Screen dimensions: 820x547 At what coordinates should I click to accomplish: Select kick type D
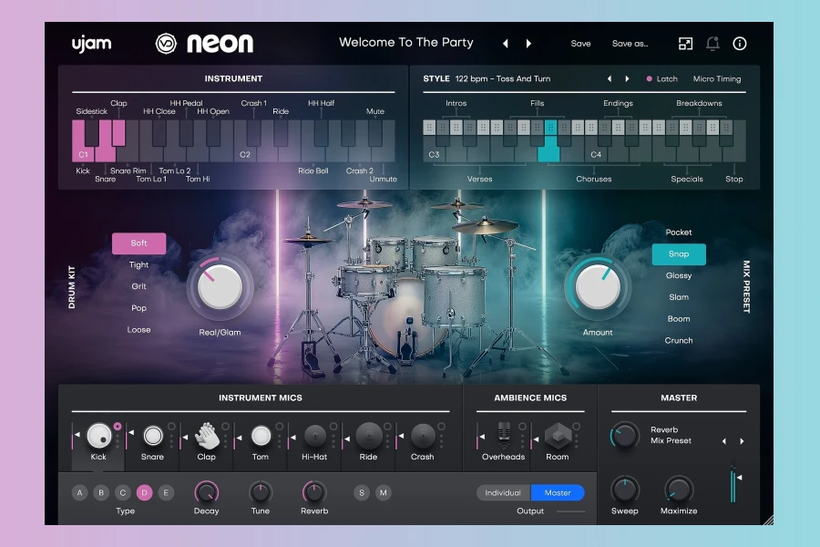(144, 492)
